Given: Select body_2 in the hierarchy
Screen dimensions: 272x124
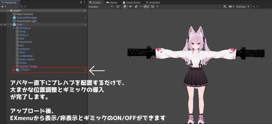Looking at the screenshot, I should (24, 35).
